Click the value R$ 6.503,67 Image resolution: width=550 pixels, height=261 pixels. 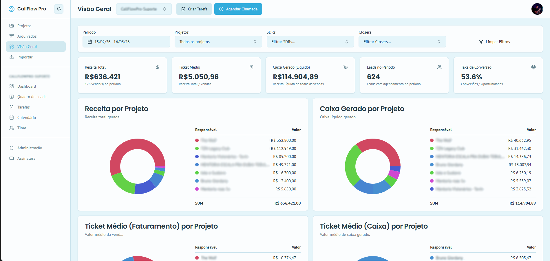coord(521,258)
